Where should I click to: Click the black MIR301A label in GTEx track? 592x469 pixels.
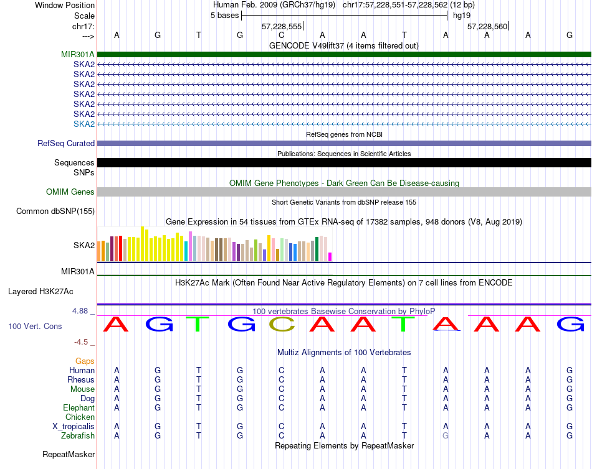coord(77,271)
